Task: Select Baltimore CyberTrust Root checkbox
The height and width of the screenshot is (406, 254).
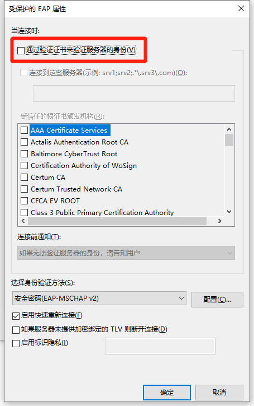Action: click(x=24, y=154)
